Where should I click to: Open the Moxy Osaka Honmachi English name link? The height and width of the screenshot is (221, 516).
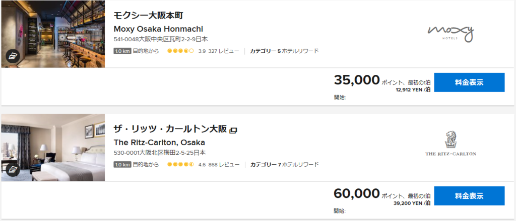point(158,29)
